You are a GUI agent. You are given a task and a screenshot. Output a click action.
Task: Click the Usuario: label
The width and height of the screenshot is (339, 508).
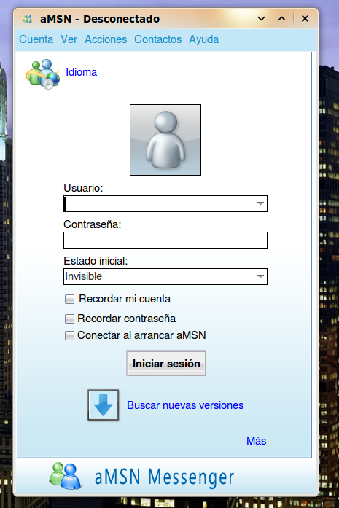pyautogui.click(x=83, y=188)
